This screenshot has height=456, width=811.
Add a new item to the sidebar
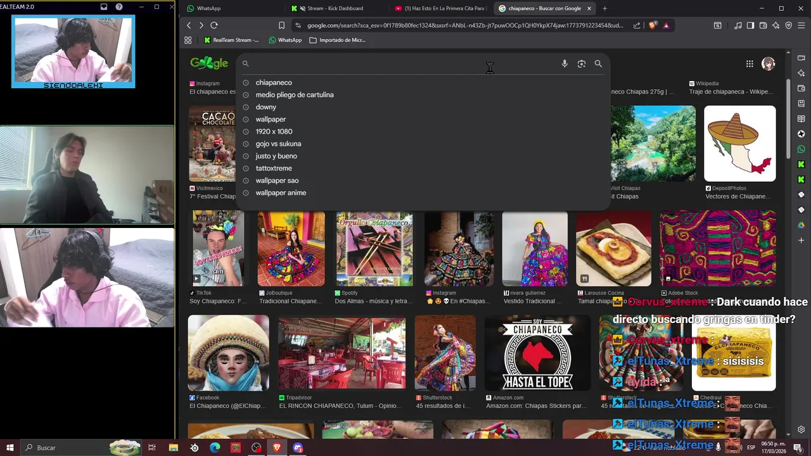[801, 240]
